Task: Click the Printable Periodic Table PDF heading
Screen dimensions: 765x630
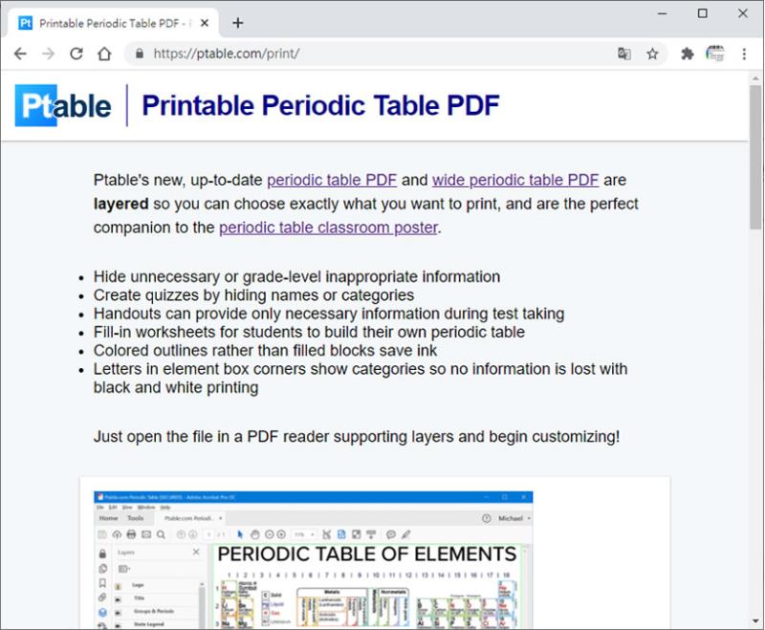Action: click(320, 105)
